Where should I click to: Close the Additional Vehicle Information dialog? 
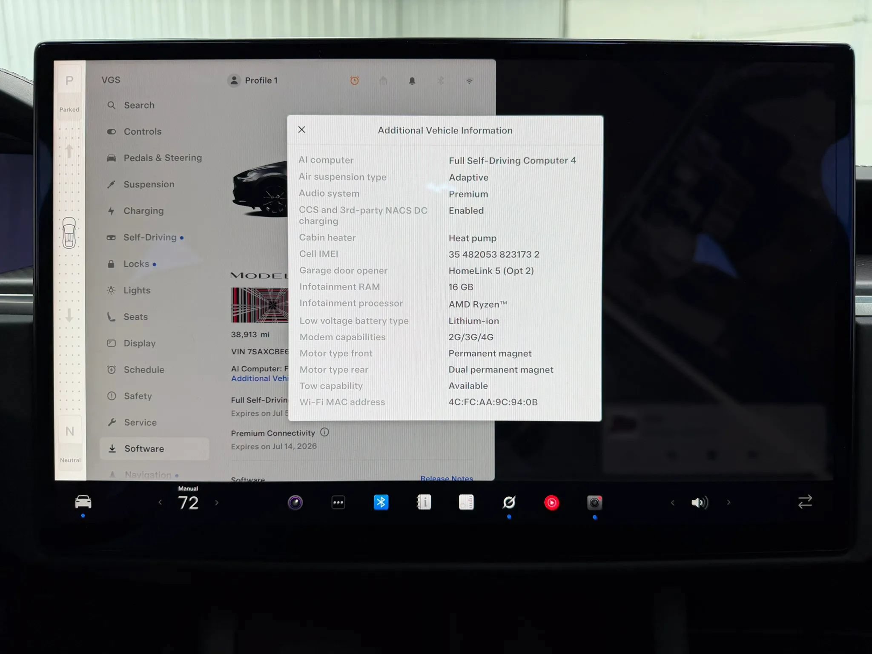click(301, 129)
